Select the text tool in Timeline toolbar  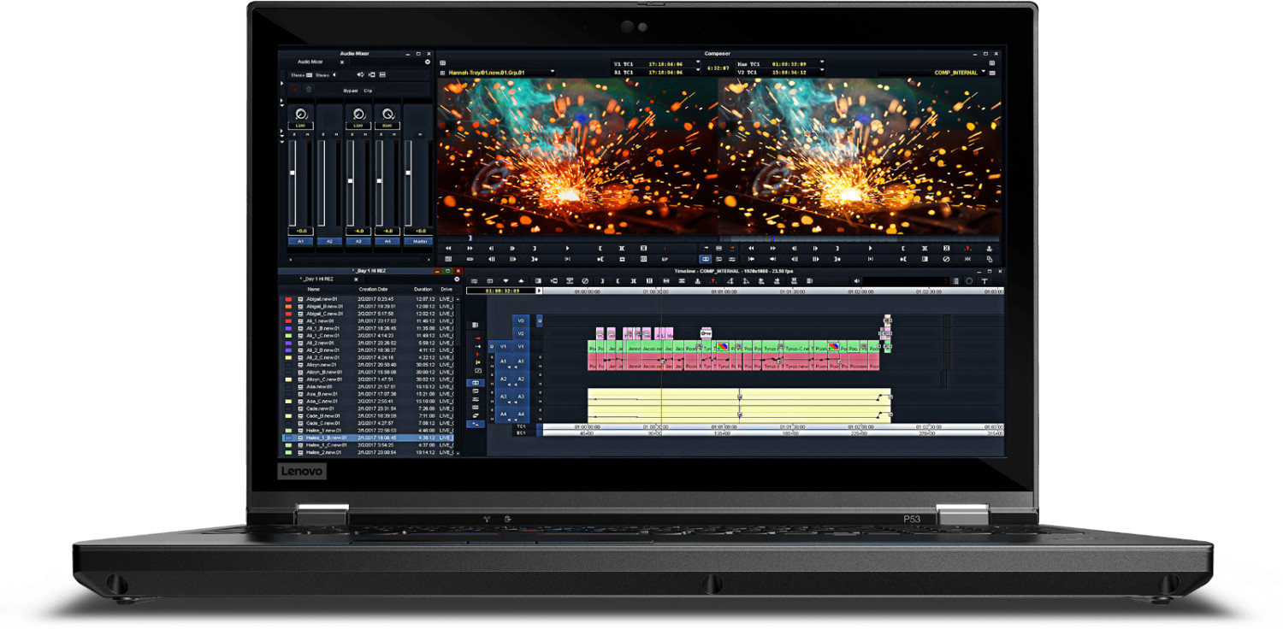[984, 280]
